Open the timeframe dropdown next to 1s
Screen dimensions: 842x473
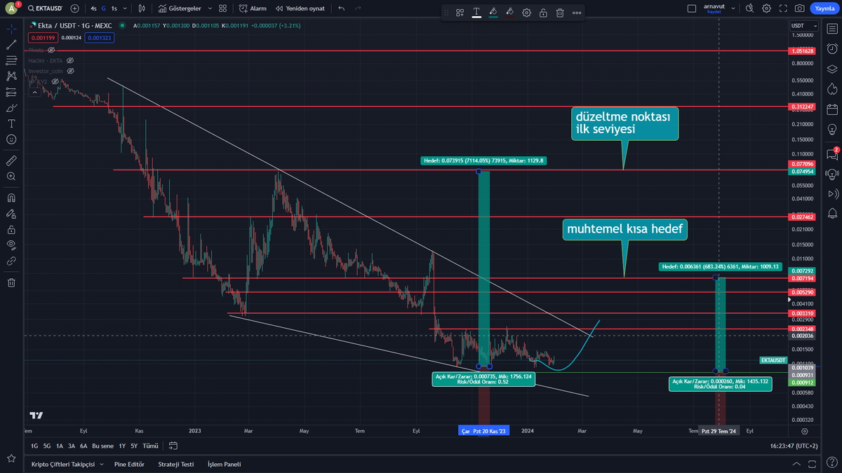click(x=124, y=8)
